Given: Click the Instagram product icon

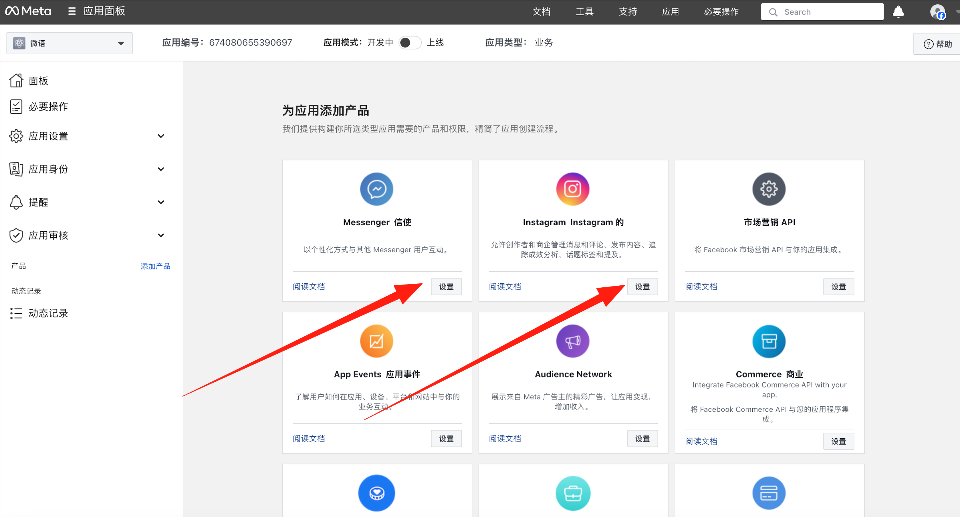Looking at the screenshot, I should [x=572, y=189].
